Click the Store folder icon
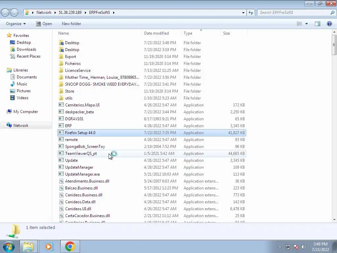This screenshot has height=253, width=337. [61, 91]
